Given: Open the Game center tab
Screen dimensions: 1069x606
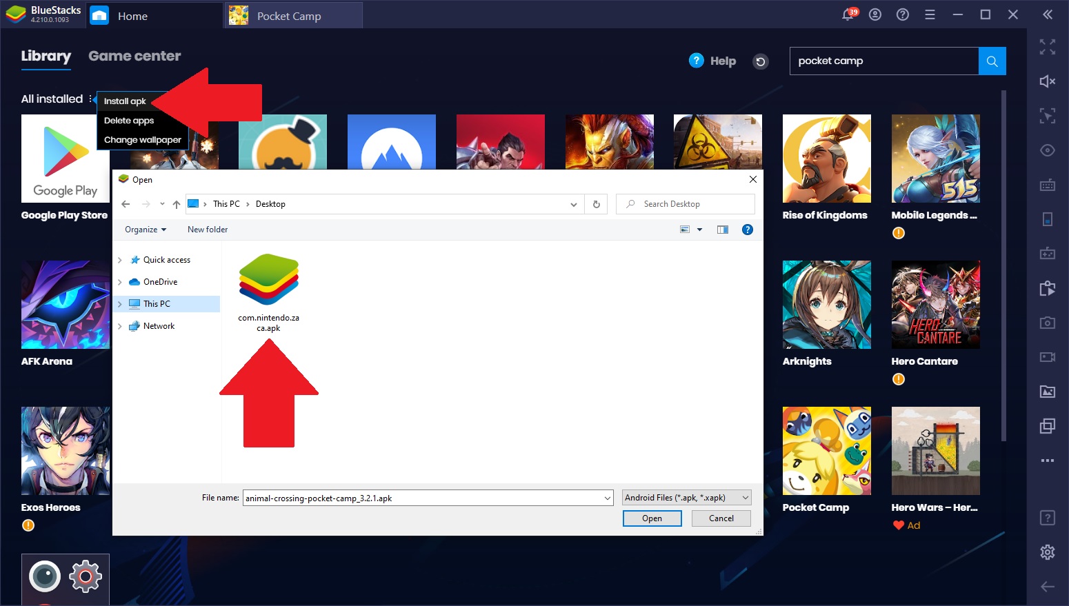Looking at the screenshot, I should pyautogui.click(x=134, y=56).
